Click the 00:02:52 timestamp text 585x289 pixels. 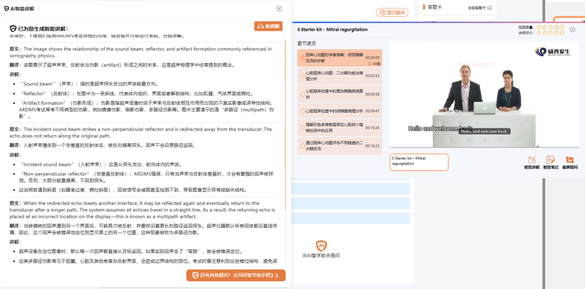[372, 76]
